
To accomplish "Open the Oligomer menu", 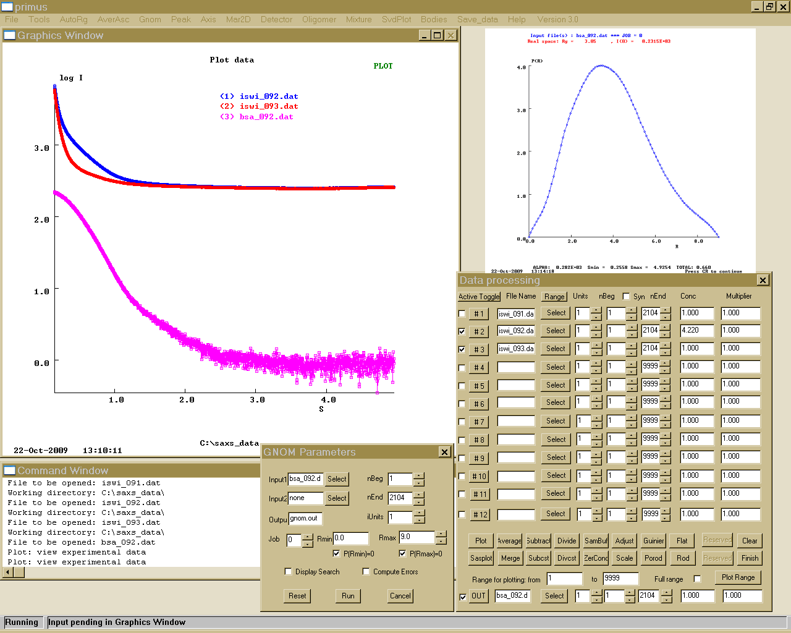I will pos(319,19).
